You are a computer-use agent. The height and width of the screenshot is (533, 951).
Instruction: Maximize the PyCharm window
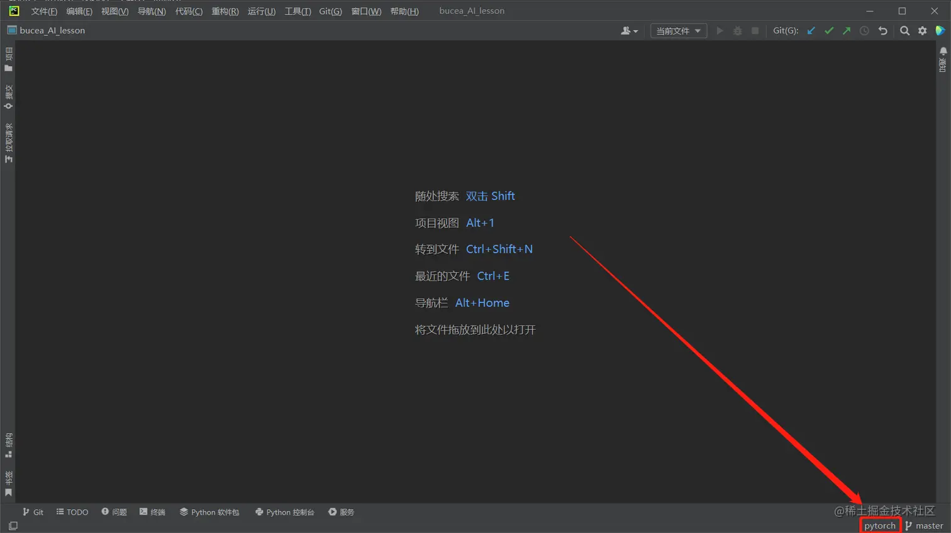(x=902, y=11)
